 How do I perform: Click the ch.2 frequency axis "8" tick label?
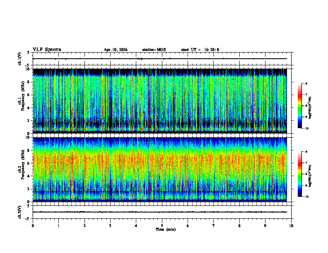pos(29,150)
